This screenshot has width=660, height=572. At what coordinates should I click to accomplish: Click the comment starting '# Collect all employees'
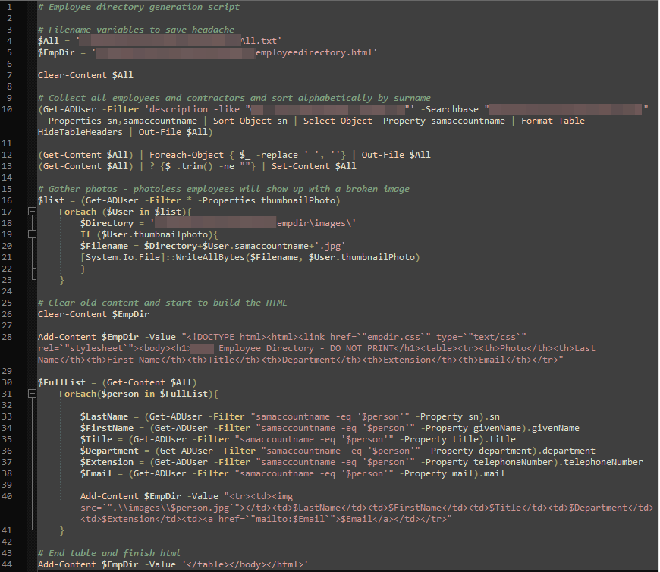(x=234, y=98)
